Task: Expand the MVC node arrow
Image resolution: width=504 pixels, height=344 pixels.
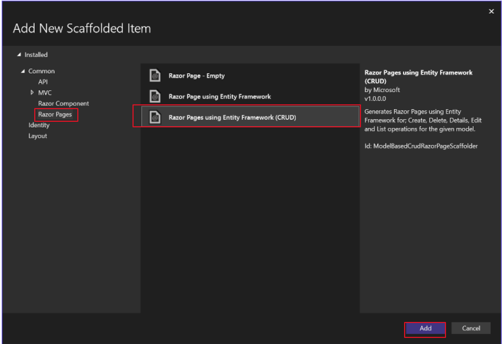Action: coord(32,93)
